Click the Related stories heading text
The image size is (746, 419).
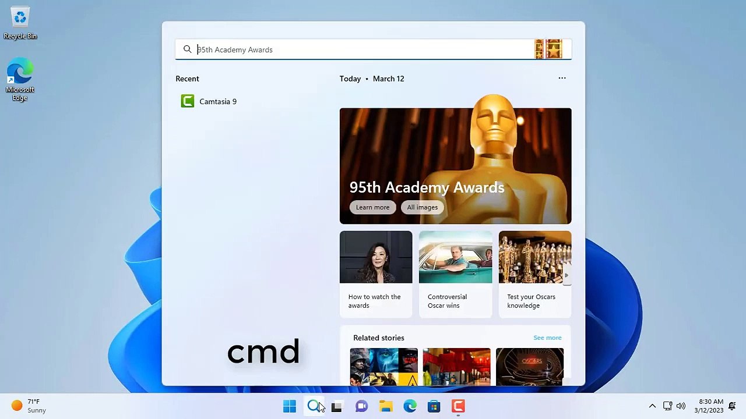(x=378, y=338)
